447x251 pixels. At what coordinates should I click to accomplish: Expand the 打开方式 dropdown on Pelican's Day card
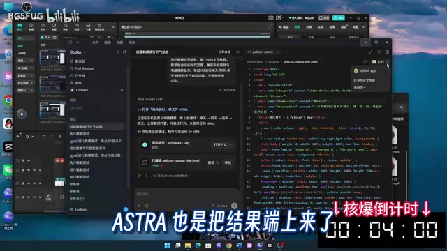[x=222, y=145]
